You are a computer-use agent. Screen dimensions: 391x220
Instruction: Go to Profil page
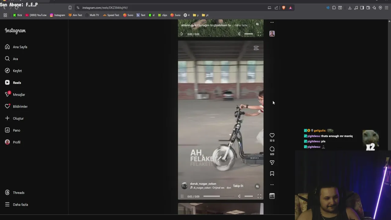(13, 142)
